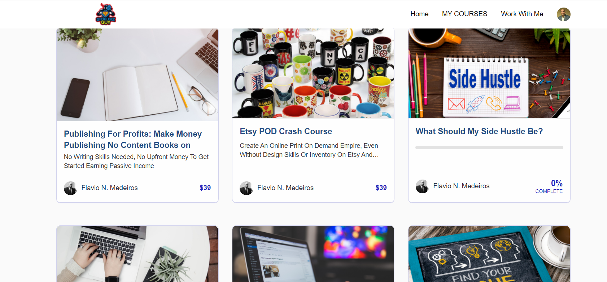Open the typing hands on laptop thumbnail
Image resolution: width=607 pixels, height=282 pixels.
pyautogui.click(x=137, y=254)
